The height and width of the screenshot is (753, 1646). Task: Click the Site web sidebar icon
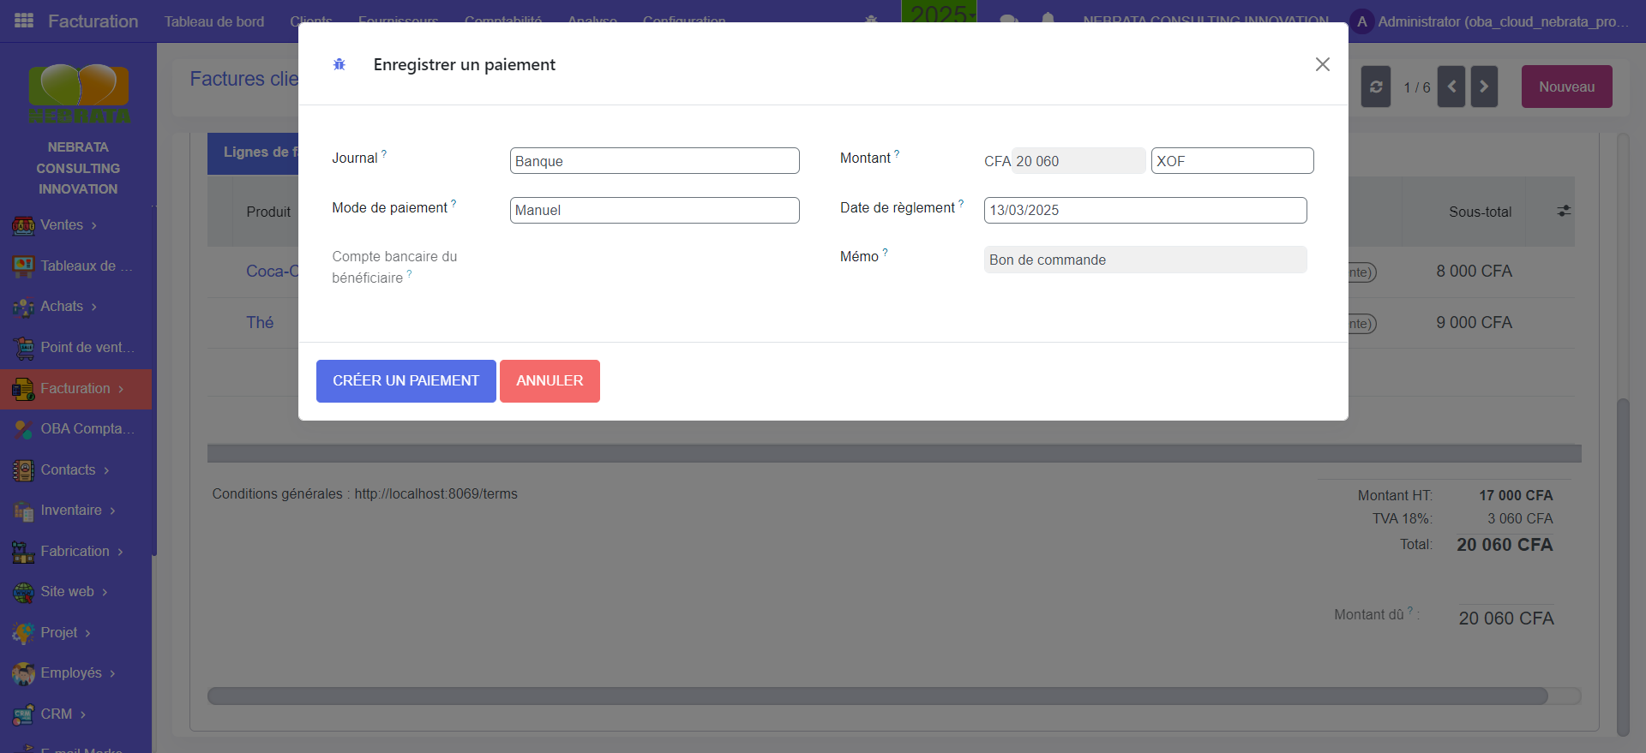(x=23, y=592)
